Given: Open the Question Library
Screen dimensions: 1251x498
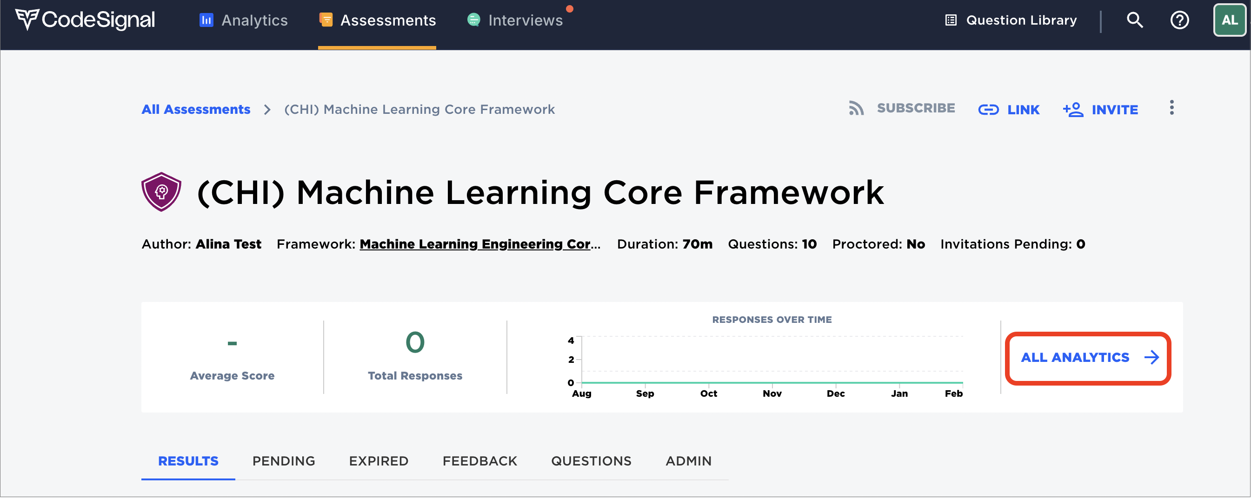Looking at the screenshot, I should click(x=1011, y=20).
